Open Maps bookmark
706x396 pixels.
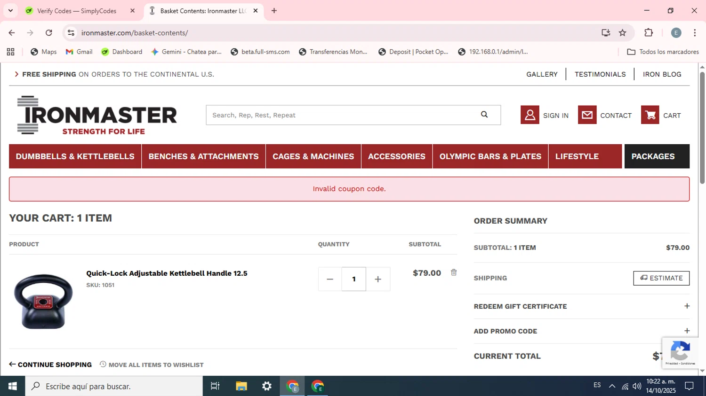click(x=43, y=52)
